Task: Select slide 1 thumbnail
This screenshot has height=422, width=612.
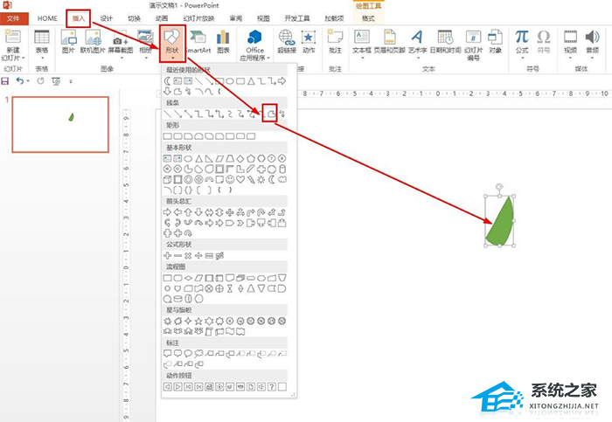Action: point(60,124)
